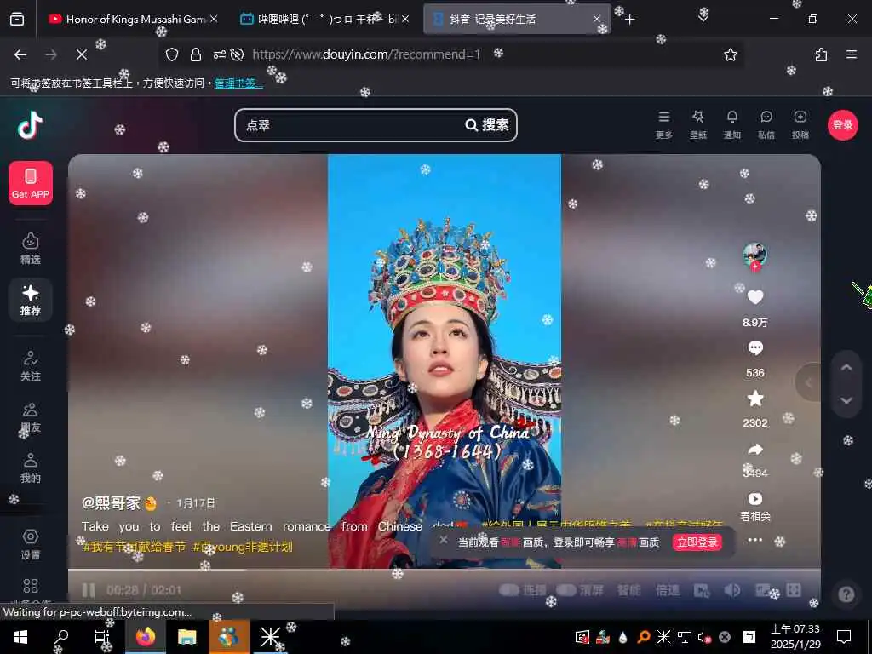Click the picture-in-picture icon in player
This screenshot has width=872, height=654.
[762, 590]
